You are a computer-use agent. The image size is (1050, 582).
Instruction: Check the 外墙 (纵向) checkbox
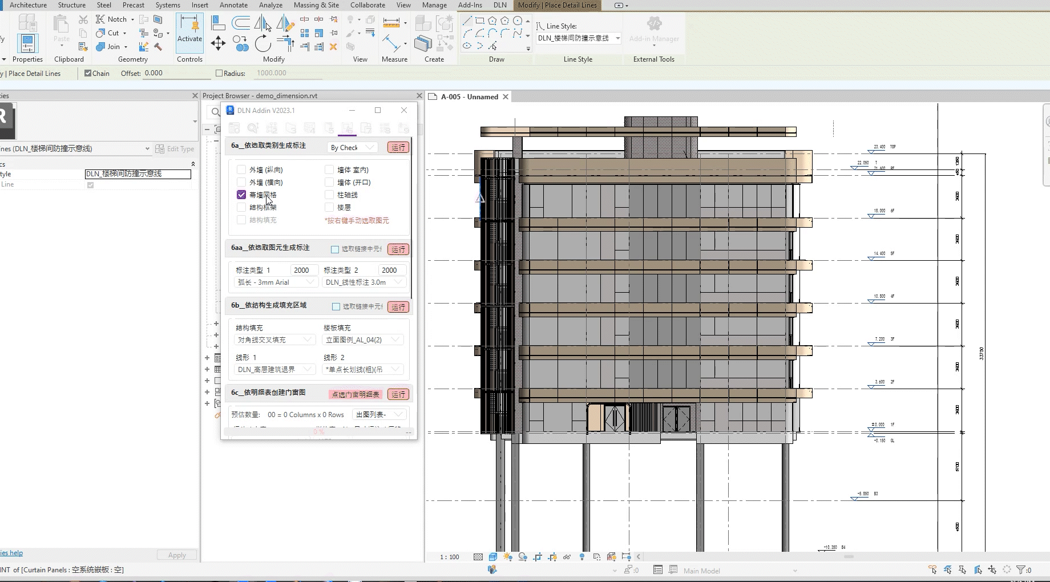point(241,169)
